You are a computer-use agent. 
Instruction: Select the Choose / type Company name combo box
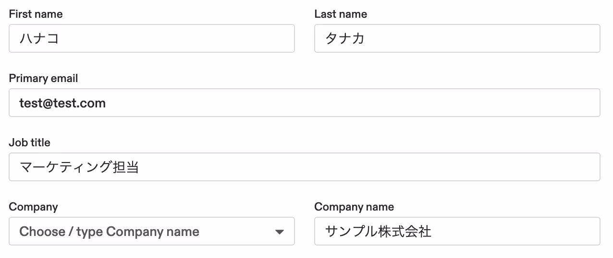pos(152,231)
